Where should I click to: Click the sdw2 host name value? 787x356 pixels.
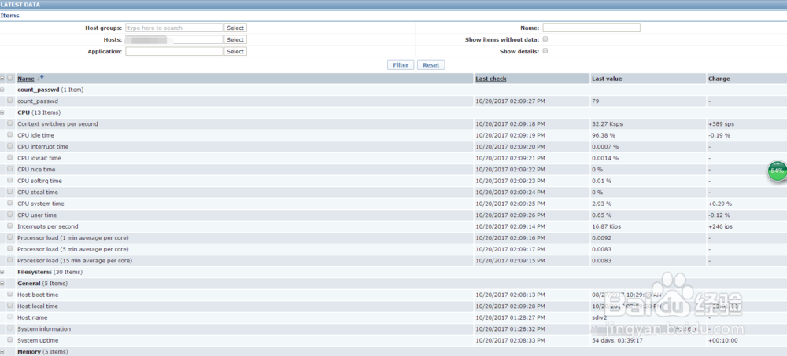[x=600, y=318]
